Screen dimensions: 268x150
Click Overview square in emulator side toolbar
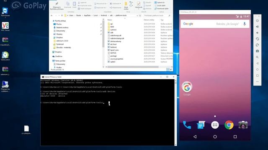click(x=257, y=75)
